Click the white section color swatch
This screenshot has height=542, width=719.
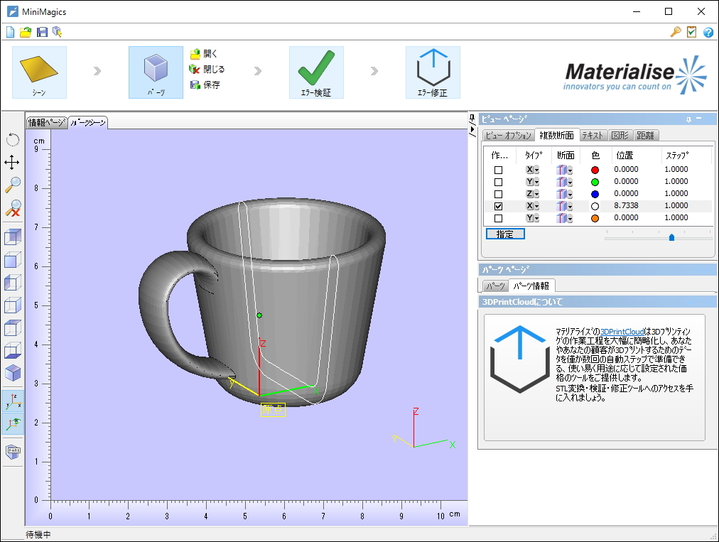595,206
